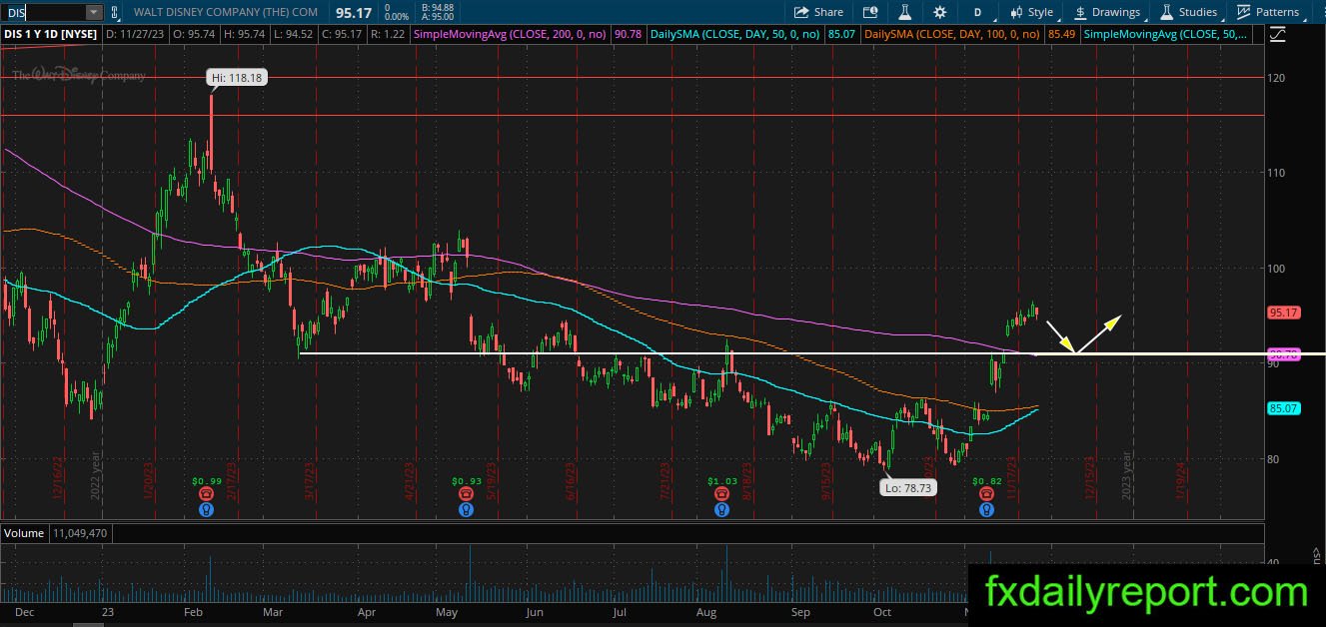Click the blue lightbulb icon below $0.82
Image resolution: width=1326 pixels, height=627 pixels.
[986, 509]
